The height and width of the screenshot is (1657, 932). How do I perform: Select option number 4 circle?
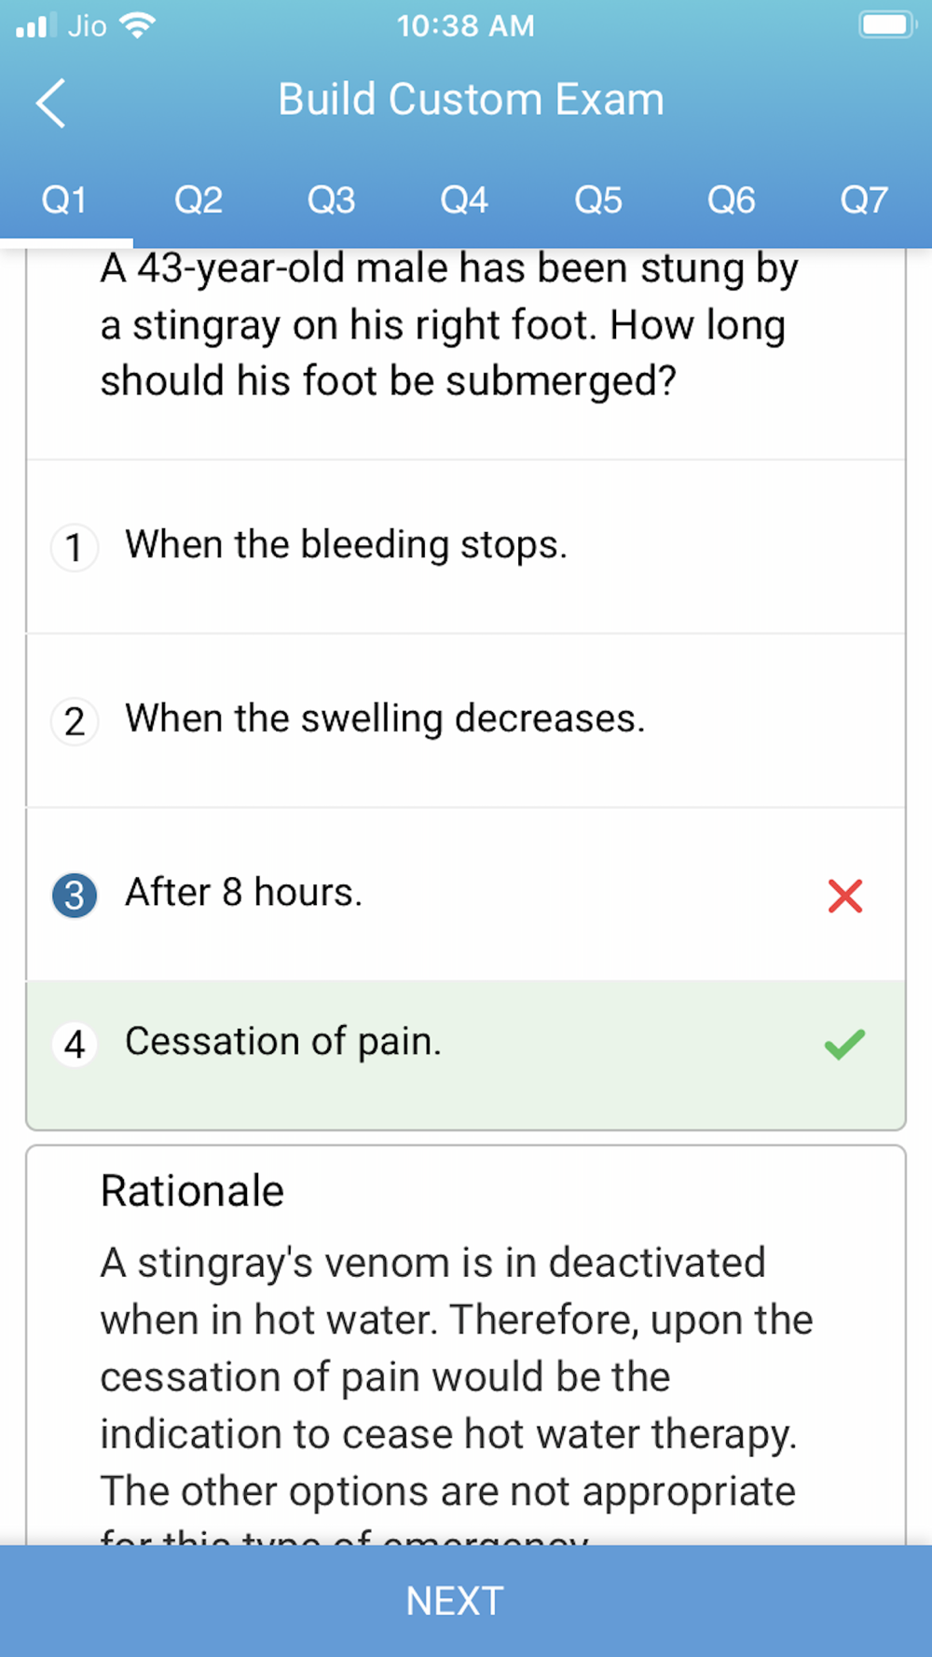[75, 1044]
